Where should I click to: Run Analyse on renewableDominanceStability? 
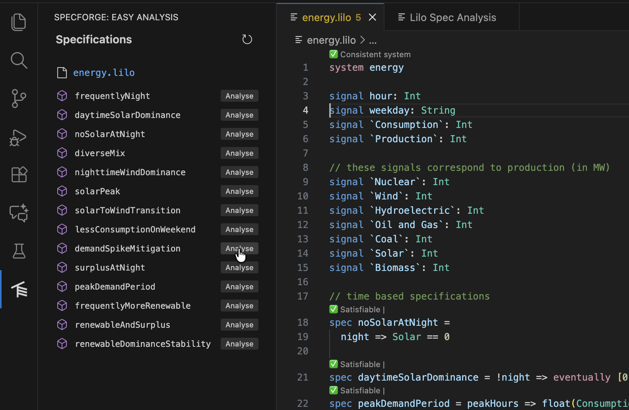239,344
